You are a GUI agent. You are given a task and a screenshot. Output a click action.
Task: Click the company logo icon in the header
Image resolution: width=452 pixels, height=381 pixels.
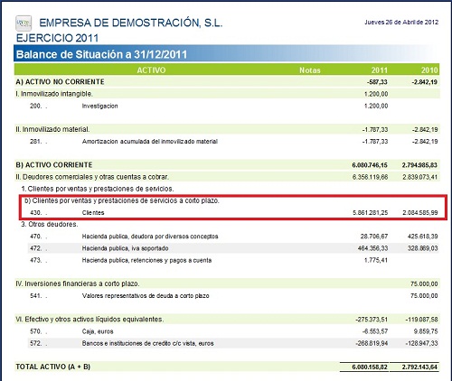tap(24, 23)
